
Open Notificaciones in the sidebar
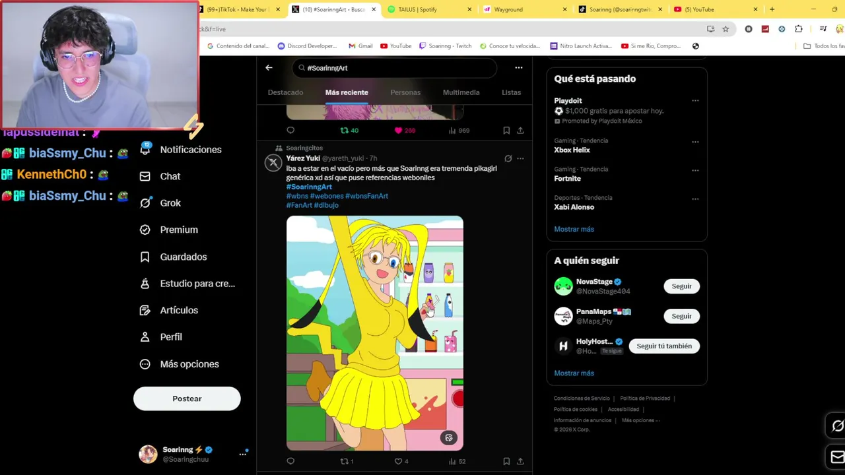pos(181,150)
